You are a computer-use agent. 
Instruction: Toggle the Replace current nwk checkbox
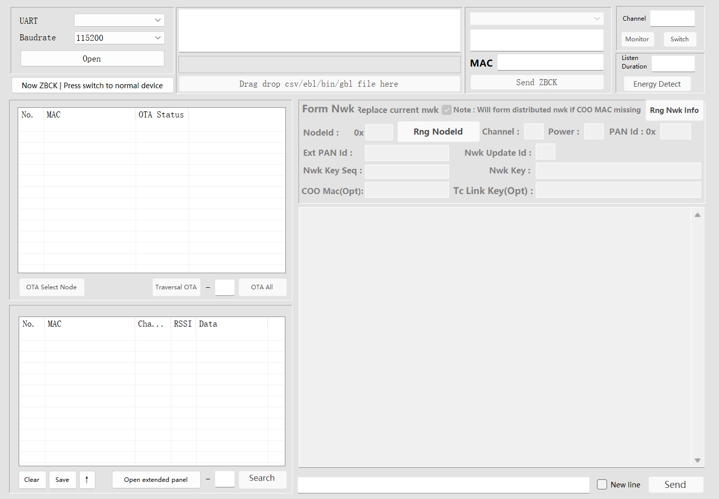tap(447, 110)
